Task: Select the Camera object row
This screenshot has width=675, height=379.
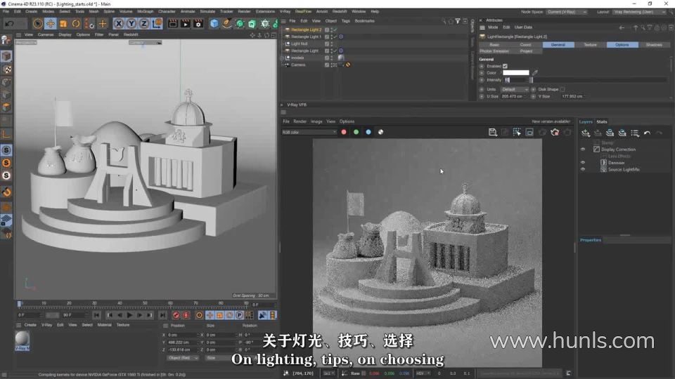Action: (x=298, y=65)
